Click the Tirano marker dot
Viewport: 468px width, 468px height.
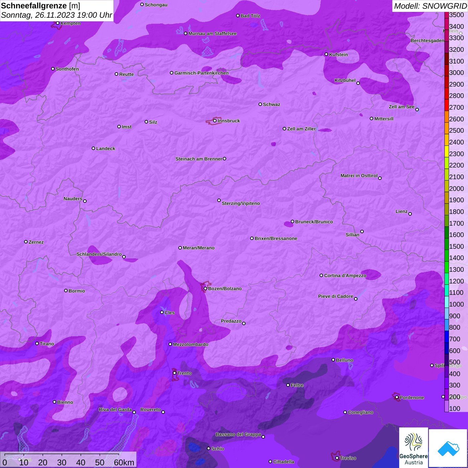pyautogui.click(x=37, y=343)
